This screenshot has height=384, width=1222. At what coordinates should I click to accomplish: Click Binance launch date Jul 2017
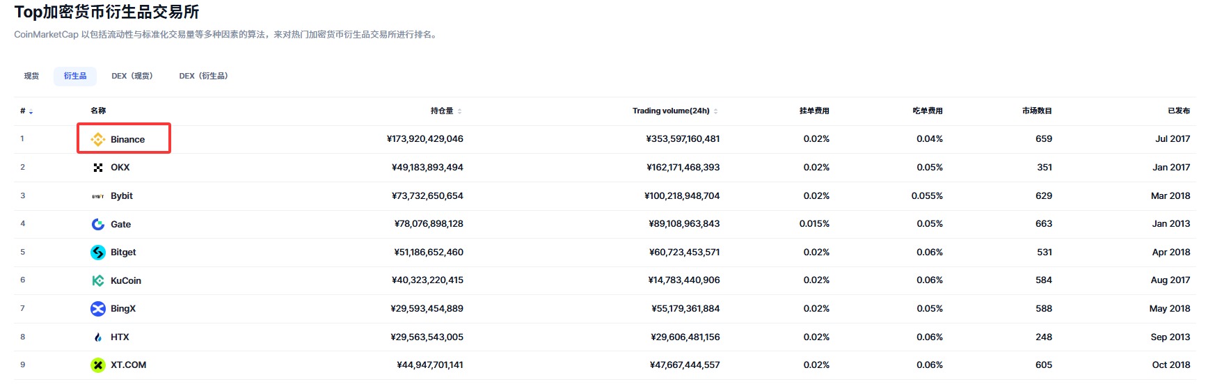click(1173, 139)
